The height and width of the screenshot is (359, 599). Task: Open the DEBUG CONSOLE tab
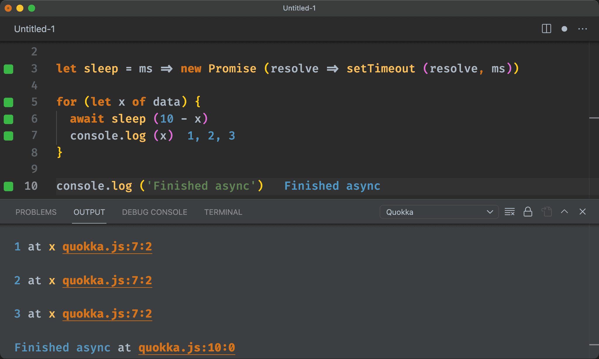point(154,212)
